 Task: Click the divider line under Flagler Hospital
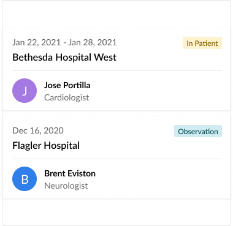tap(117, 159)
